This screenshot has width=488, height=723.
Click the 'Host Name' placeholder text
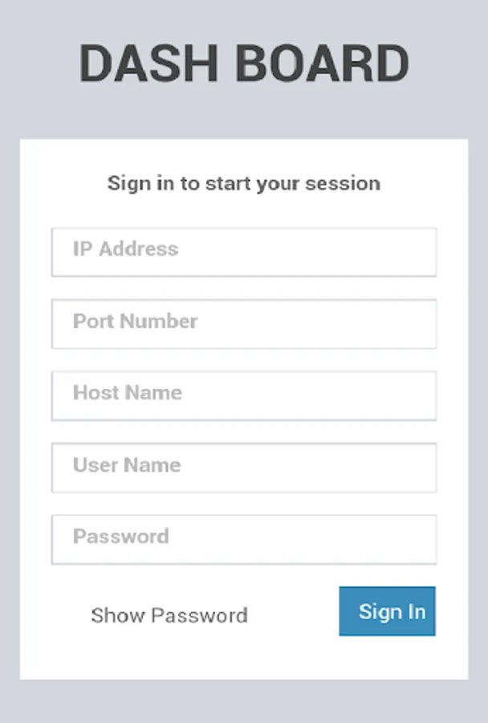point(127,393)
